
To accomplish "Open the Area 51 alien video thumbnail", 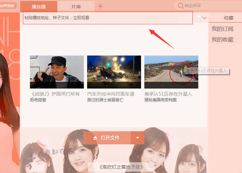I will point(171,72).
